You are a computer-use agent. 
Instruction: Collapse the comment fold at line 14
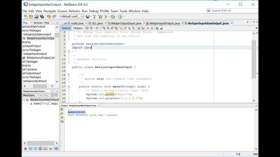69,75
